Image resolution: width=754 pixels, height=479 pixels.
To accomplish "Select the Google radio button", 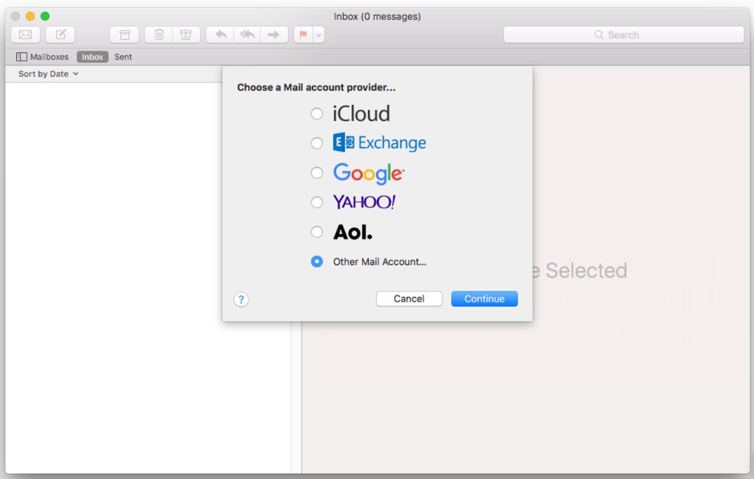I will point(316,173).
